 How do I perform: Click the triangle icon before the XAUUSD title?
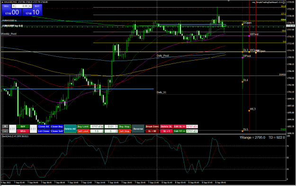click(2, 2)
